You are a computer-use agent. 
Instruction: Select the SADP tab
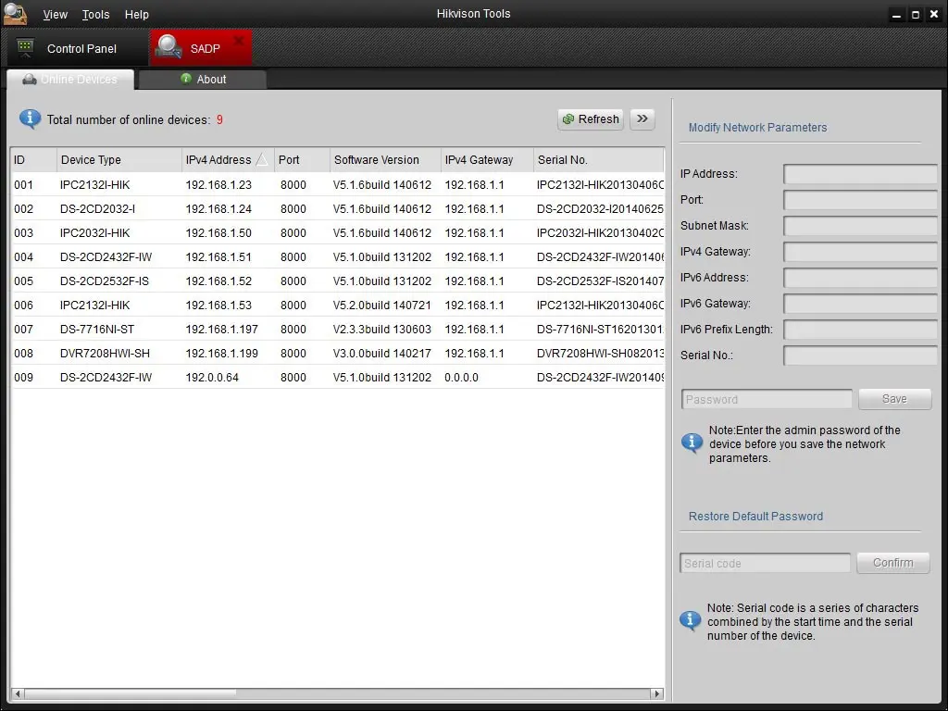point(201,48)
